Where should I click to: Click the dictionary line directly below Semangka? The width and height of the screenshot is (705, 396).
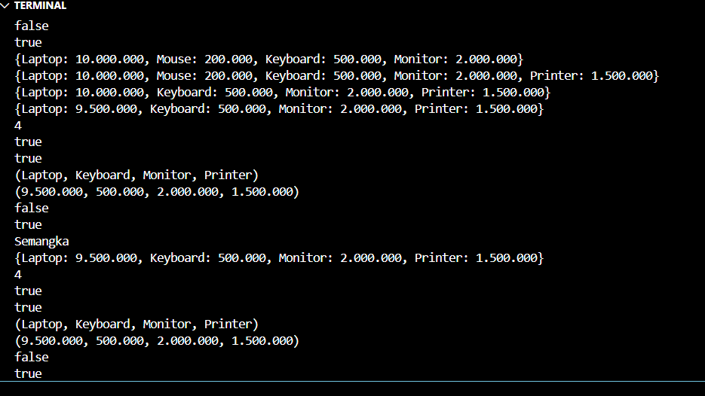pyautogui.click(x=278, y=257)
